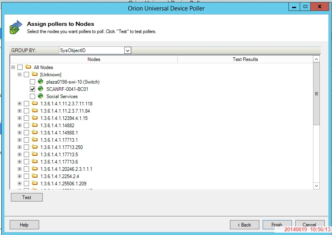
Task: Select the Social Services node label
Action: pos(62,96)
